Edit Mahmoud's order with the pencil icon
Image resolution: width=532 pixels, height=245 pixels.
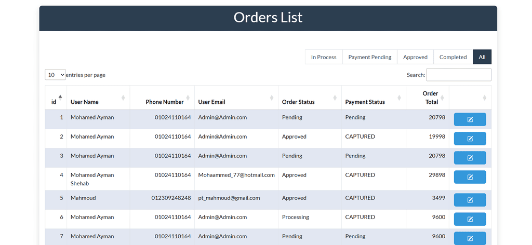click(x=470, y=200)
